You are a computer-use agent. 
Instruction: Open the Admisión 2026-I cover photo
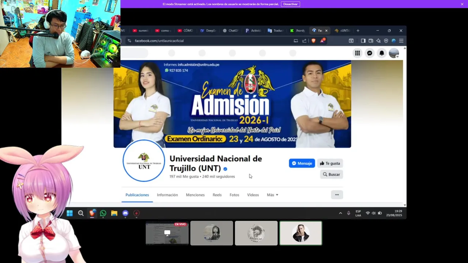(232, 104)
